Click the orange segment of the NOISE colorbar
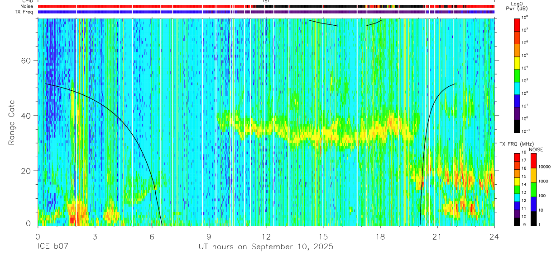Screen dimensions: 556x256 click(x=533, y=175)
